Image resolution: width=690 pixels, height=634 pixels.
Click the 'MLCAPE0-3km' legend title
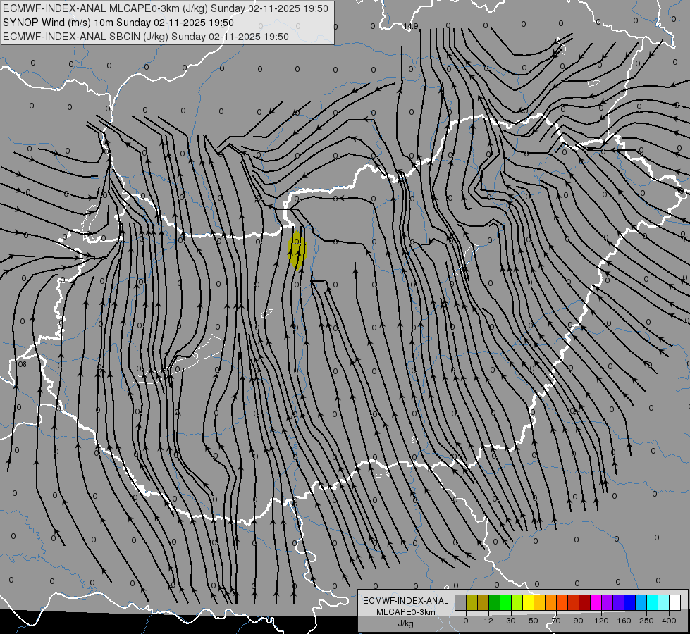[x=406, y=612]
